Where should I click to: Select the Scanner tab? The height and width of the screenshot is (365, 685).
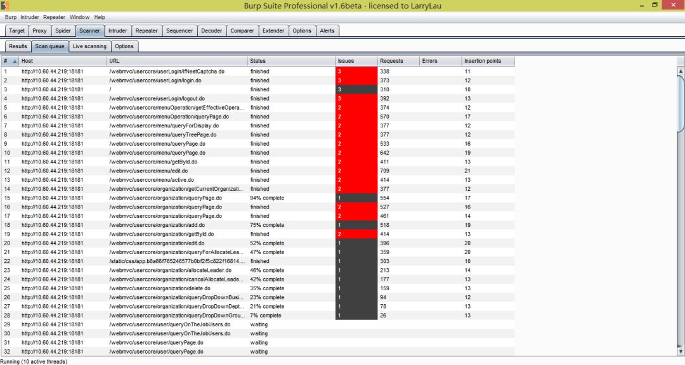[89, 30]
